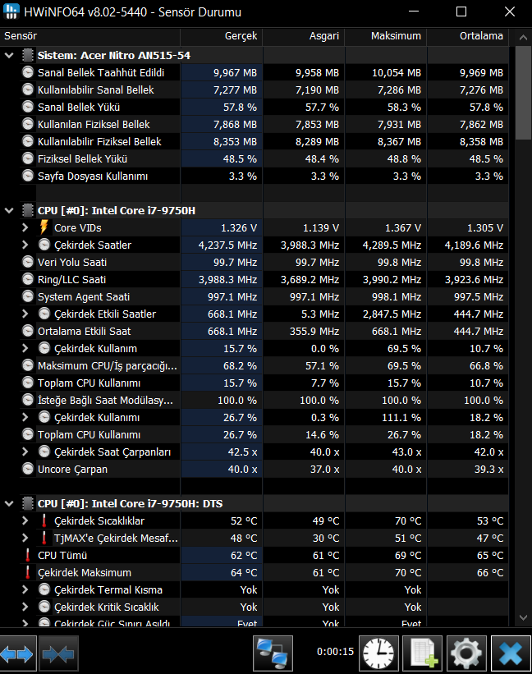Screen dimensions: 532x674
Task: Click the lightning icon beside Core VIDs
Action: click(44, 227)
